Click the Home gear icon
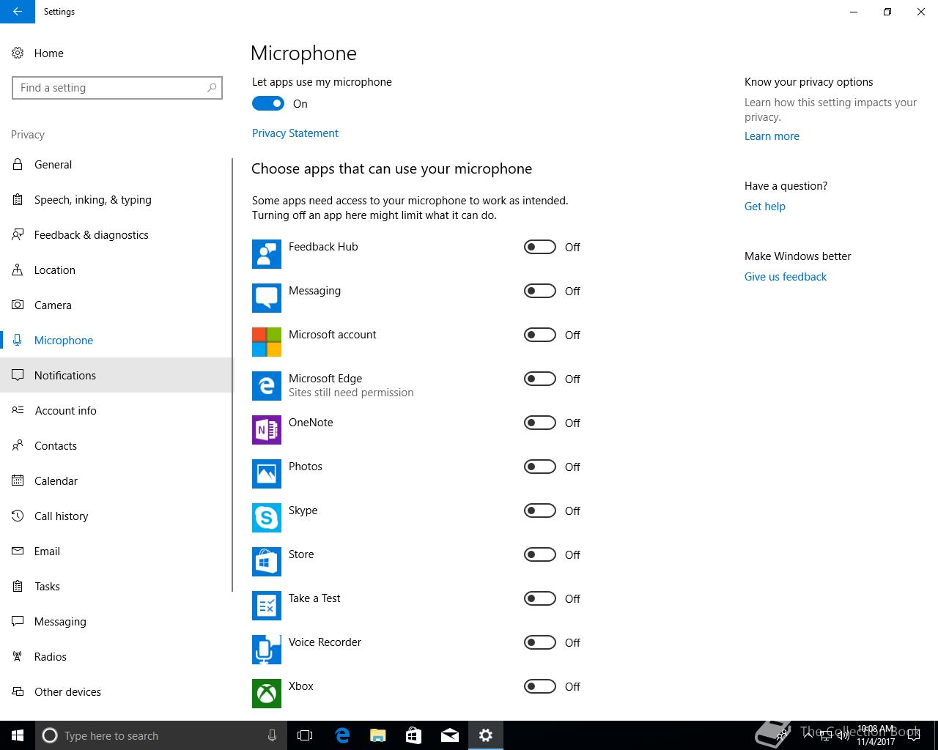 point(18,53)
